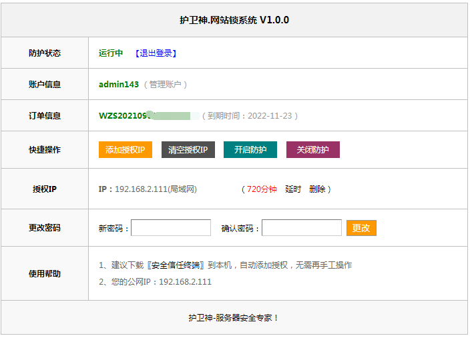Click 延时 for IP 192.168.2.111
This screenshot has height=338, width=470.
point(293,189)
